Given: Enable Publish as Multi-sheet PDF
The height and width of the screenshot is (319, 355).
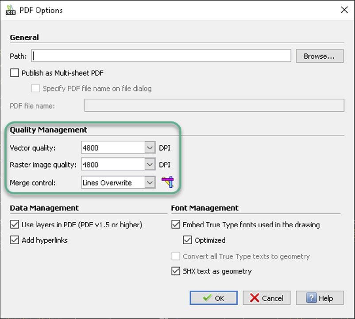Looking at the screenshot, I should [x=15, y=73].
